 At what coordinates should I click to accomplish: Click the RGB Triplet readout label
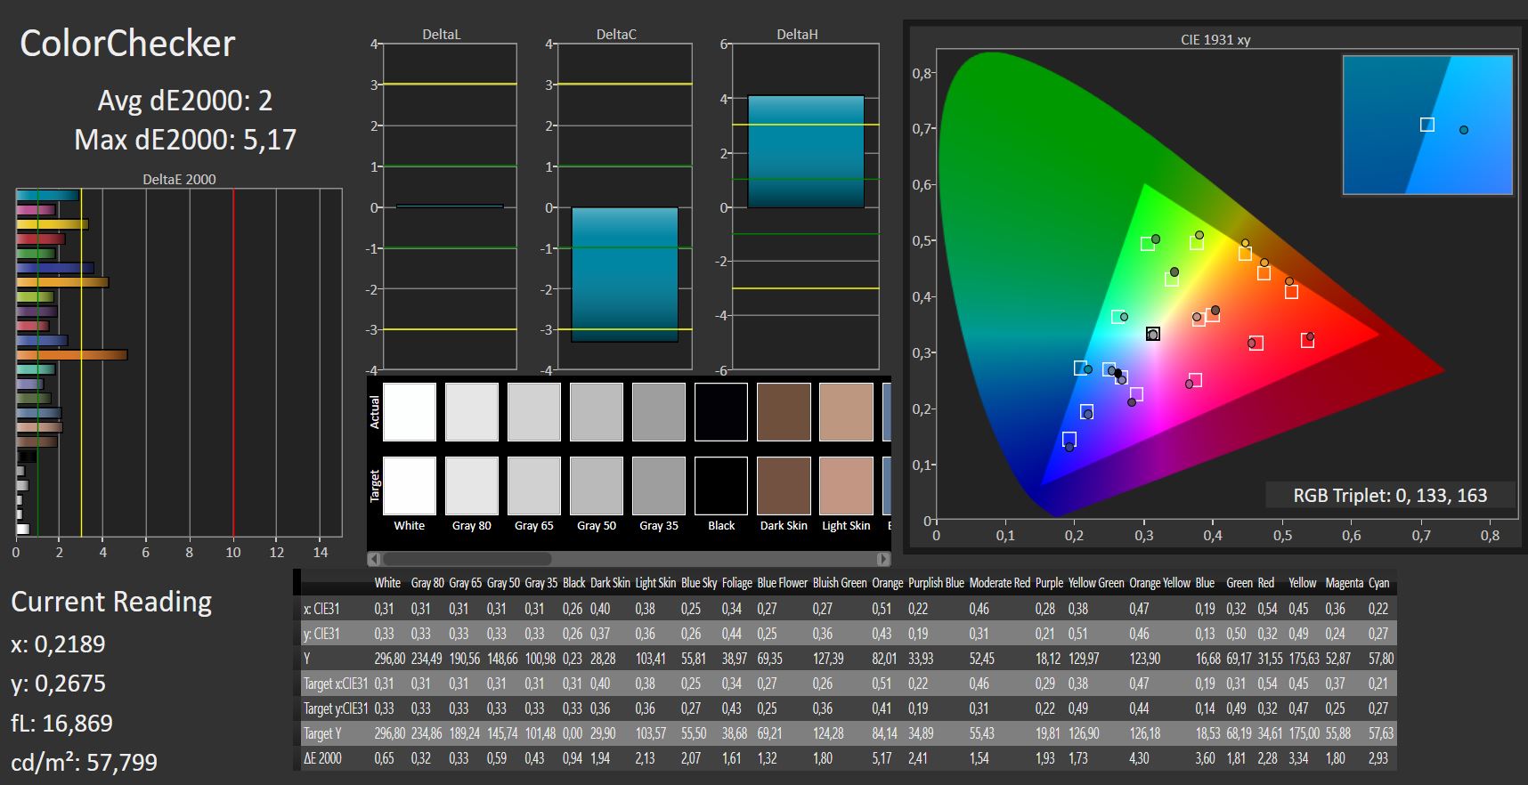(x=1389, y=496)
